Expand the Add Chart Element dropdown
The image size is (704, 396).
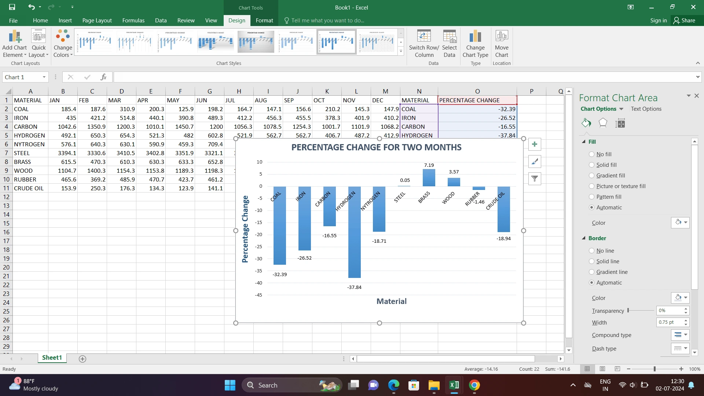point(15,44)
